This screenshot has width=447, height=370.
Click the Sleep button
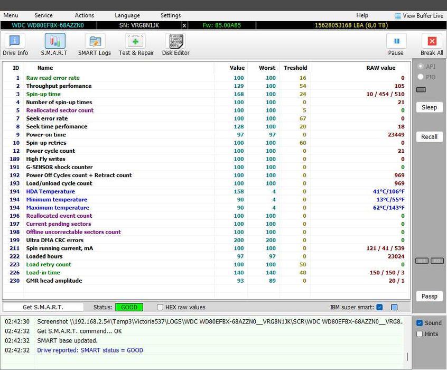(x=429, y=107)
